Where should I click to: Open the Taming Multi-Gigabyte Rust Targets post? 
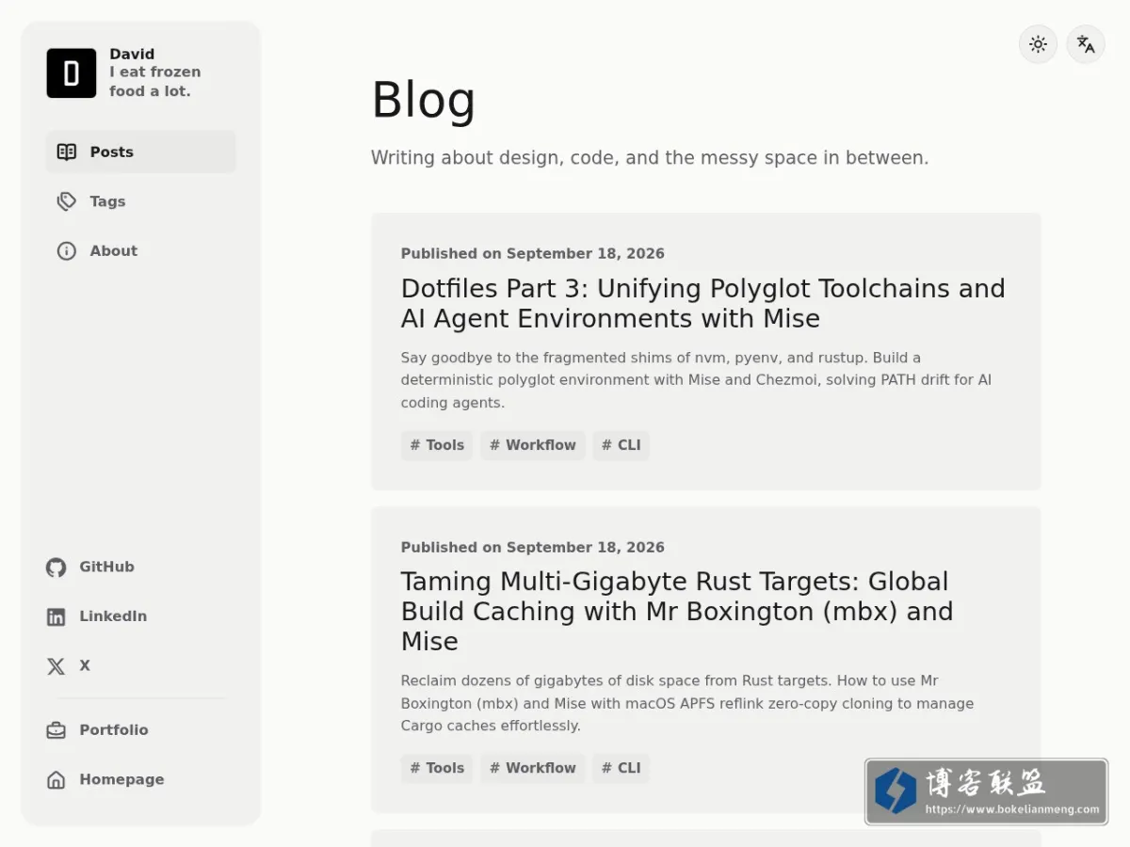click(x=677, y=611)
